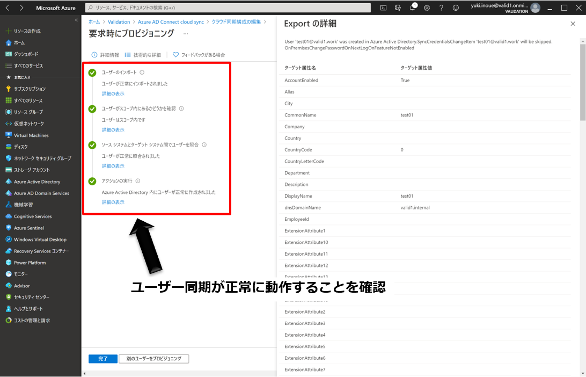The image size is (586, 377).
Task: Open ホーム in the sidebar
Action: click(16, 42)
